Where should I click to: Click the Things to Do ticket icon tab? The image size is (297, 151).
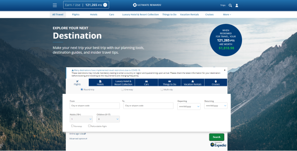(169, 82)
